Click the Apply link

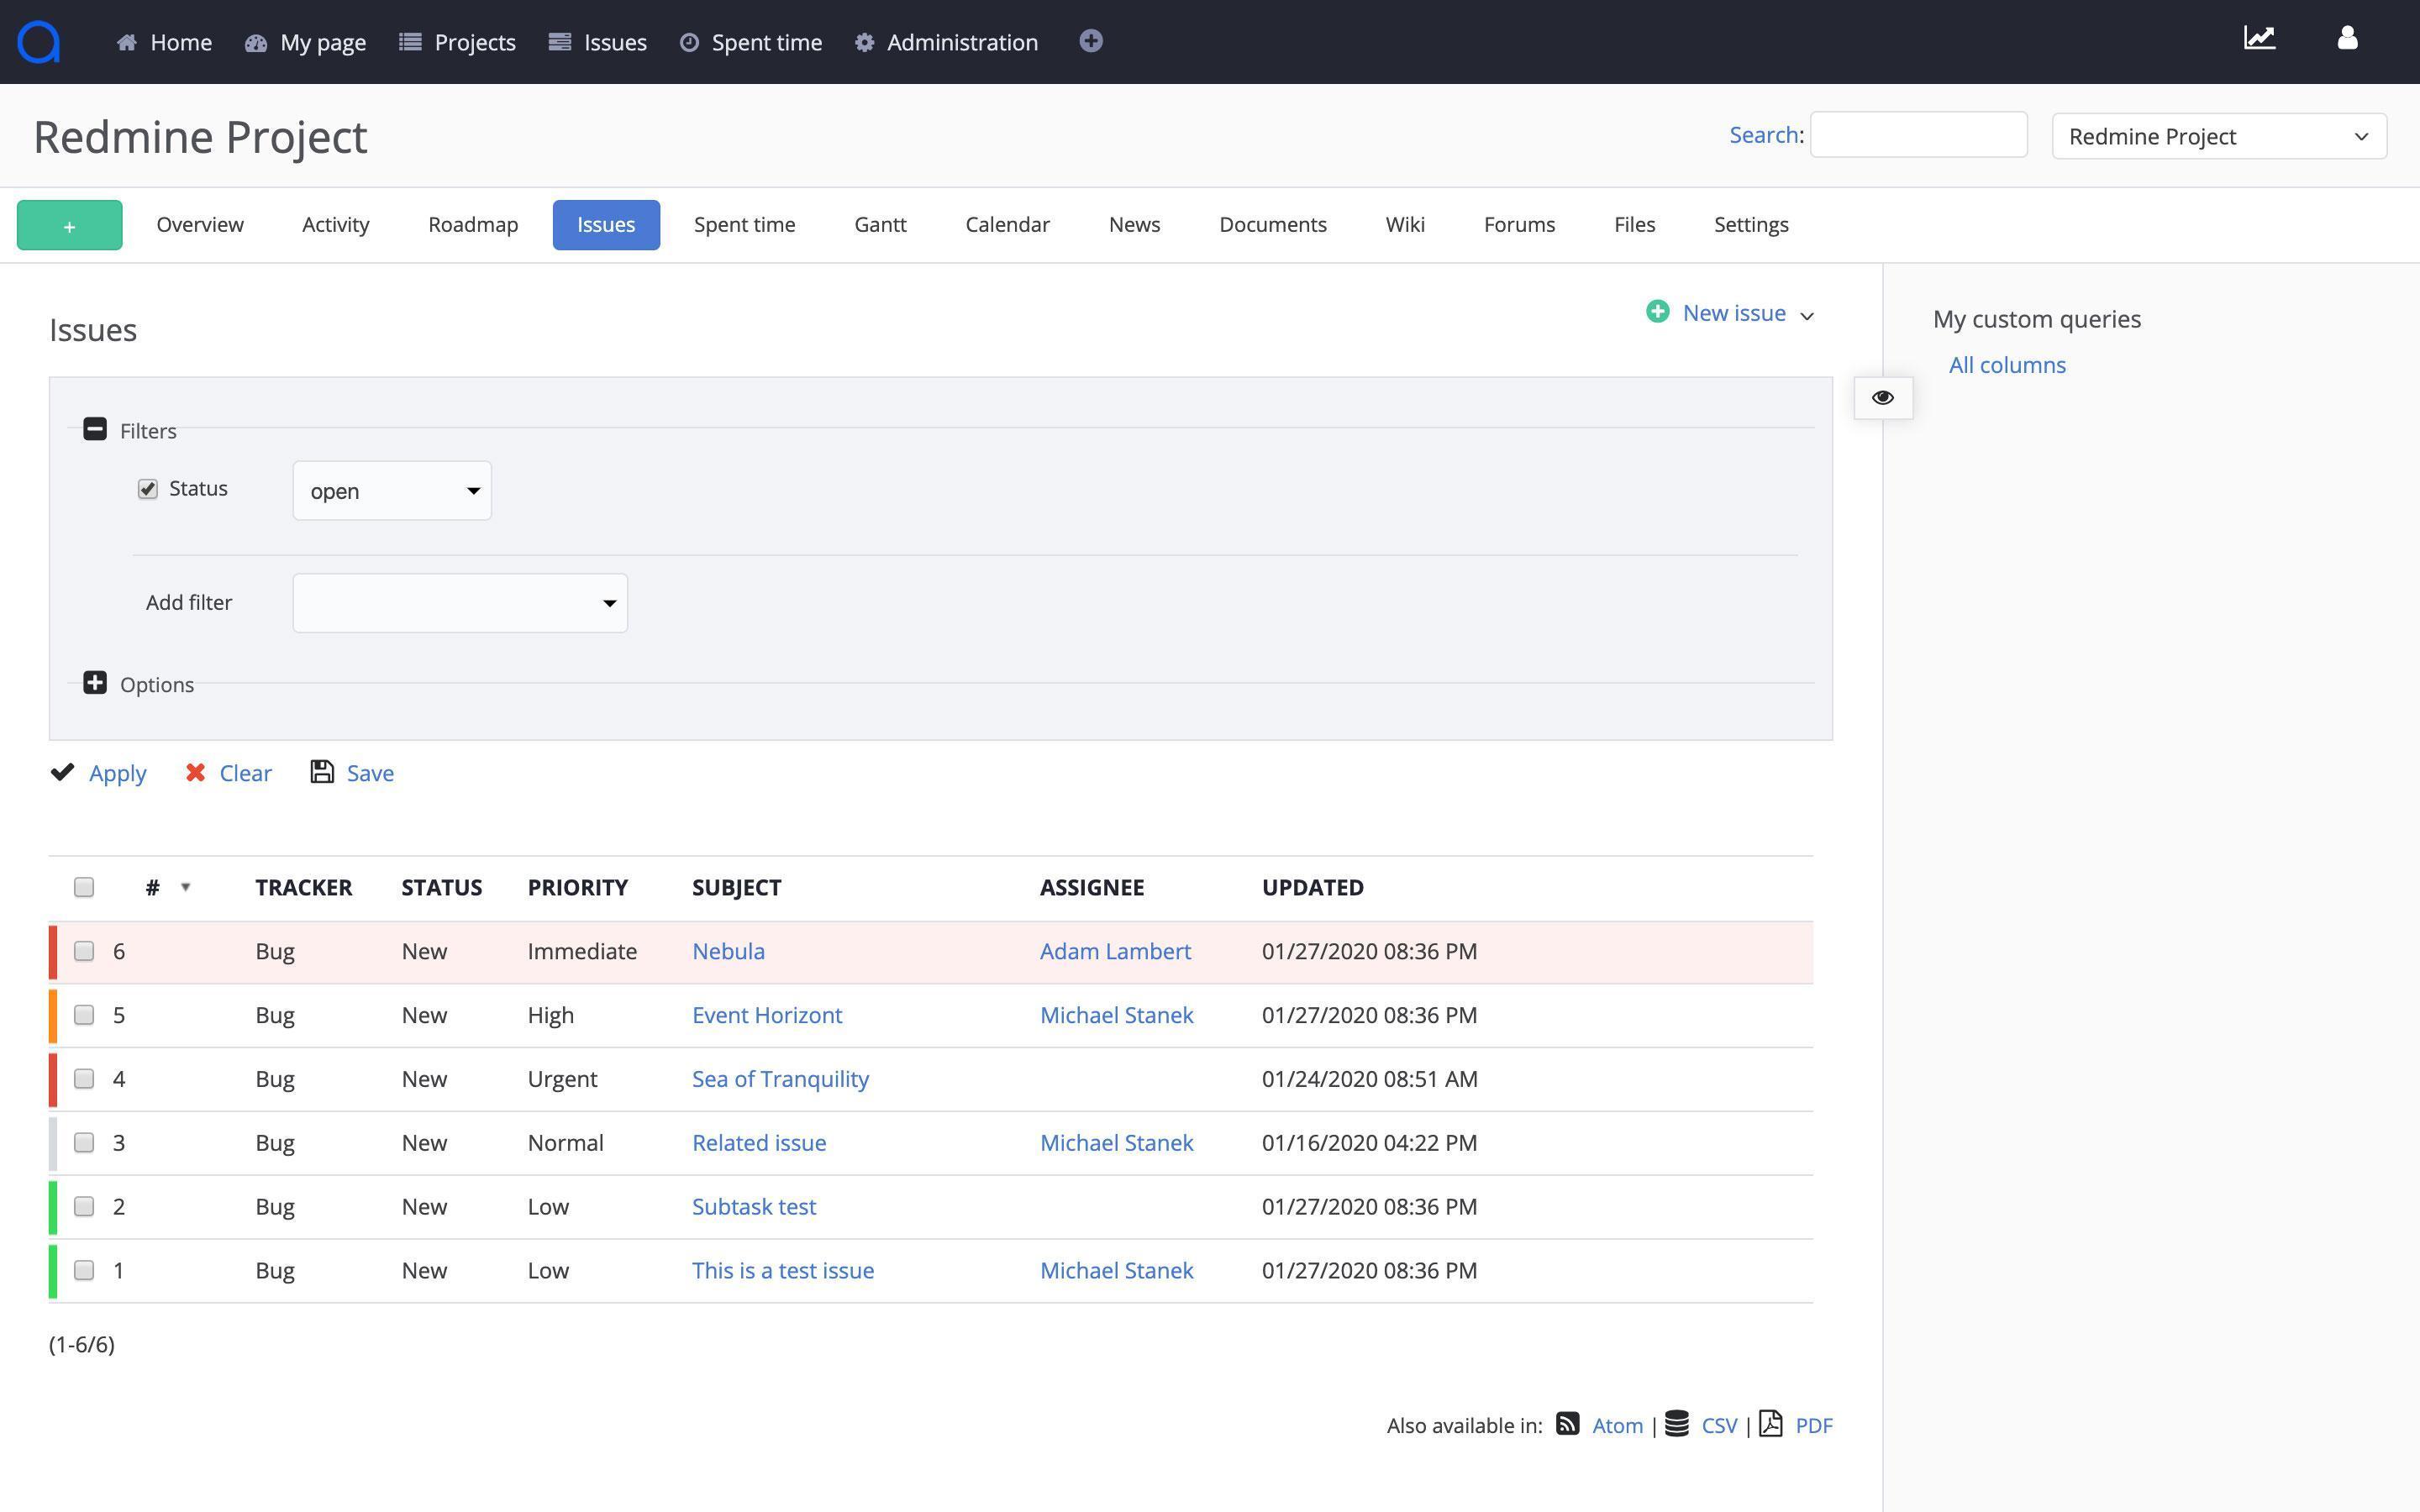coord(117,773)
